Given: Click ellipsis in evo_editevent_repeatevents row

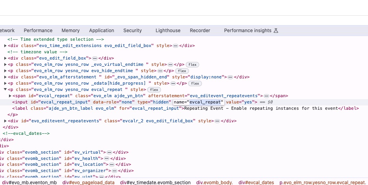Looking at the screenshot, I should click(217, 121).
